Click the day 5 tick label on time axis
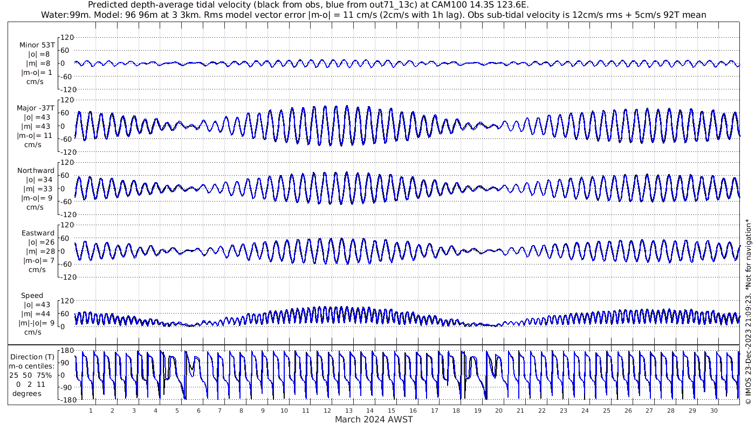755x431 pixels. pyautogui.click(x=176, y=411)
